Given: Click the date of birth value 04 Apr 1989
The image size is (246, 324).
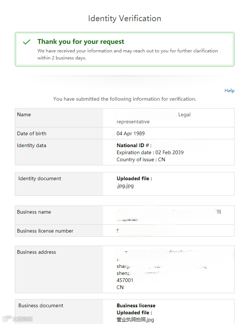Looking at the screenshot, I should (x=131, y=133).
